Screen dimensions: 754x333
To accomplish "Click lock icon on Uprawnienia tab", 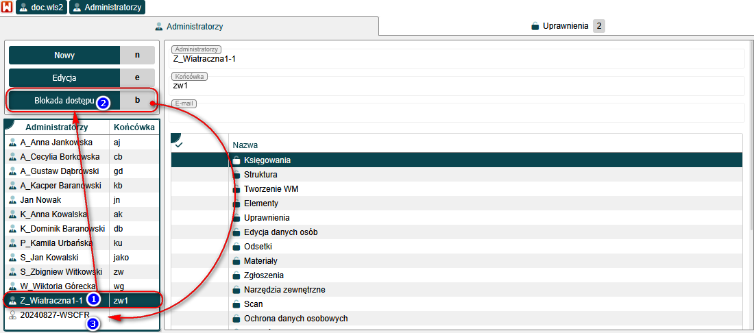I will (535, 27).
